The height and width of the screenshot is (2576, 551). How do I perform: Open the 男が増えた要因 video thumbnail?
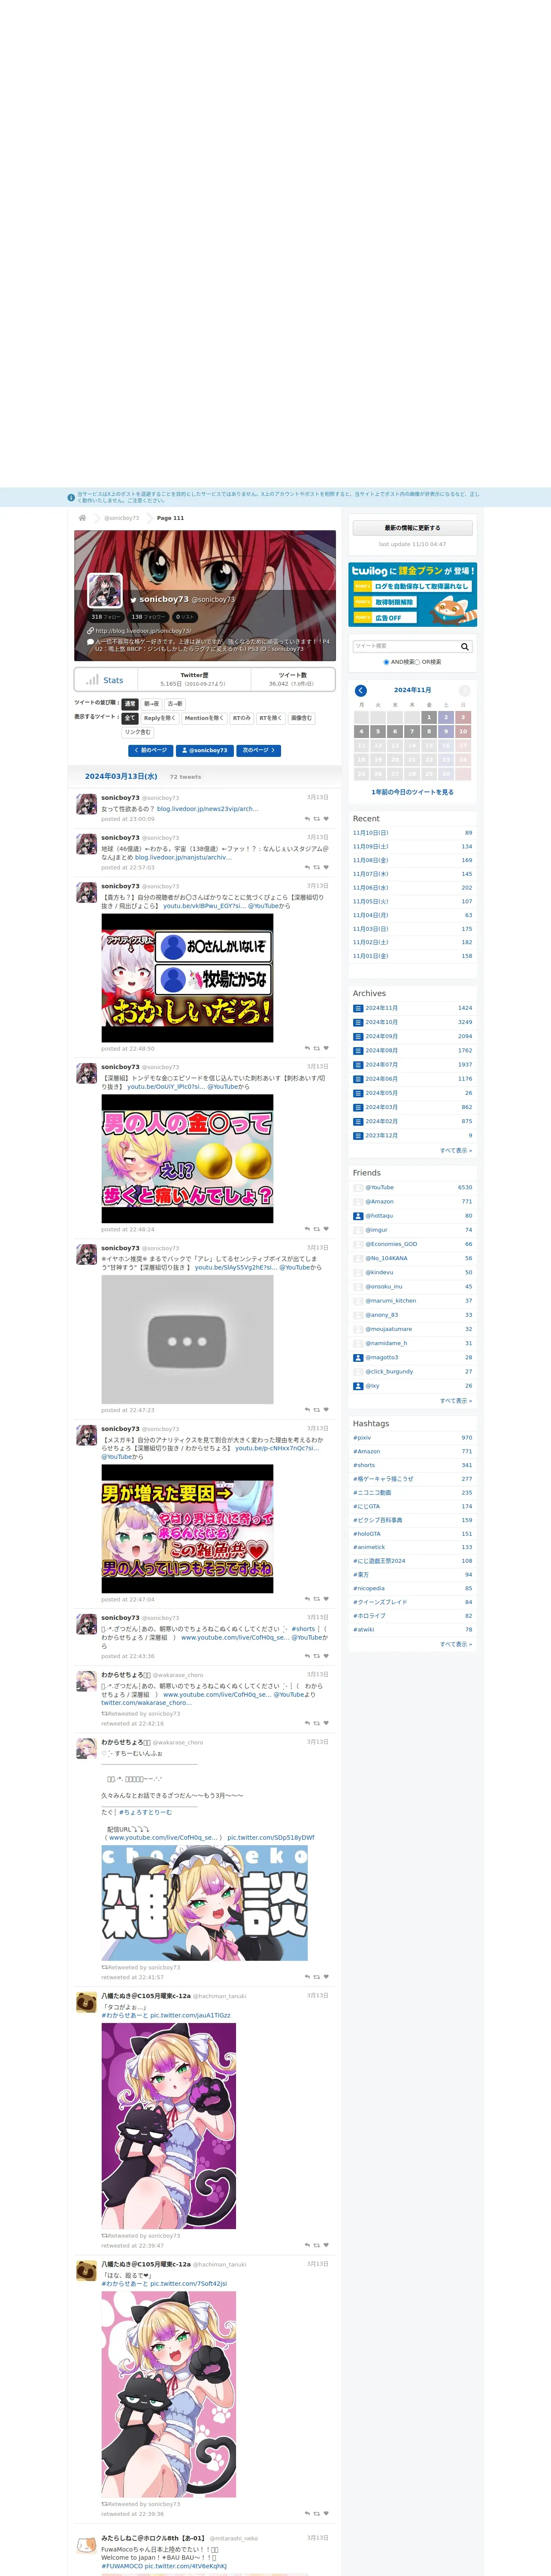[187, 1529]
